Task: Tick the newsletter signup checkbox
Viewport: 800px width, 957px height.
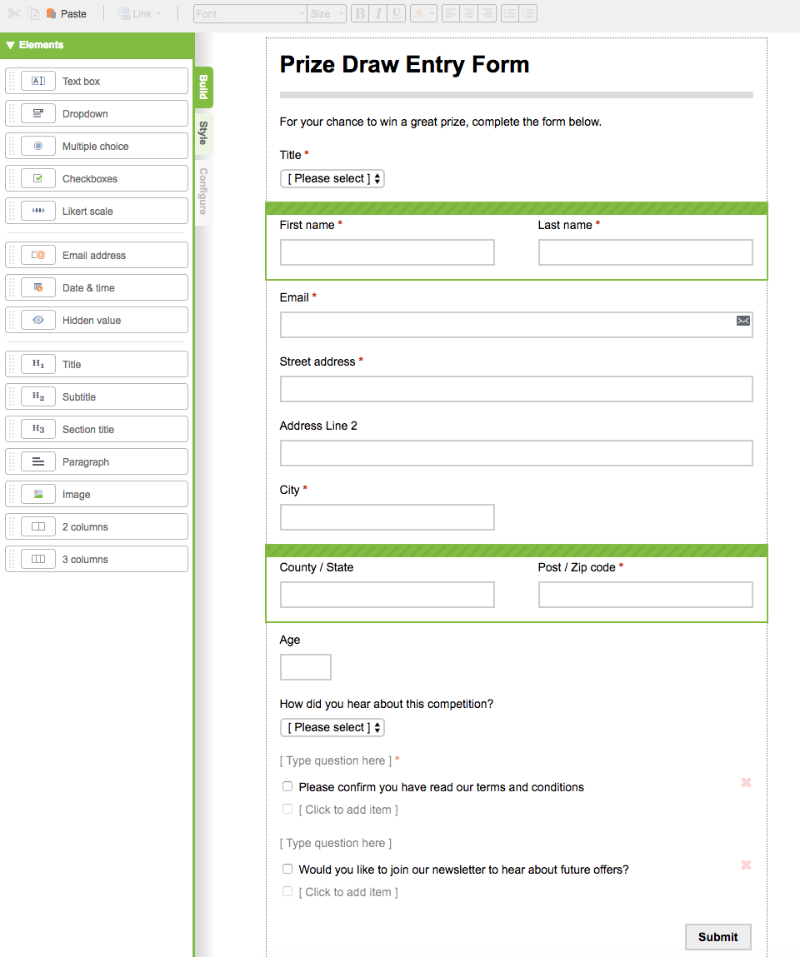Action: (287, 869)
